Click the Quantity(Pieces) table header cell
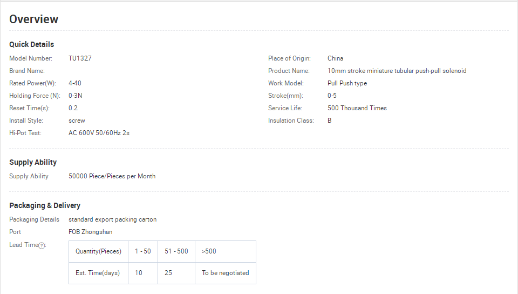The height and width of the screenshot is (294, 518). tap(98, 251)
